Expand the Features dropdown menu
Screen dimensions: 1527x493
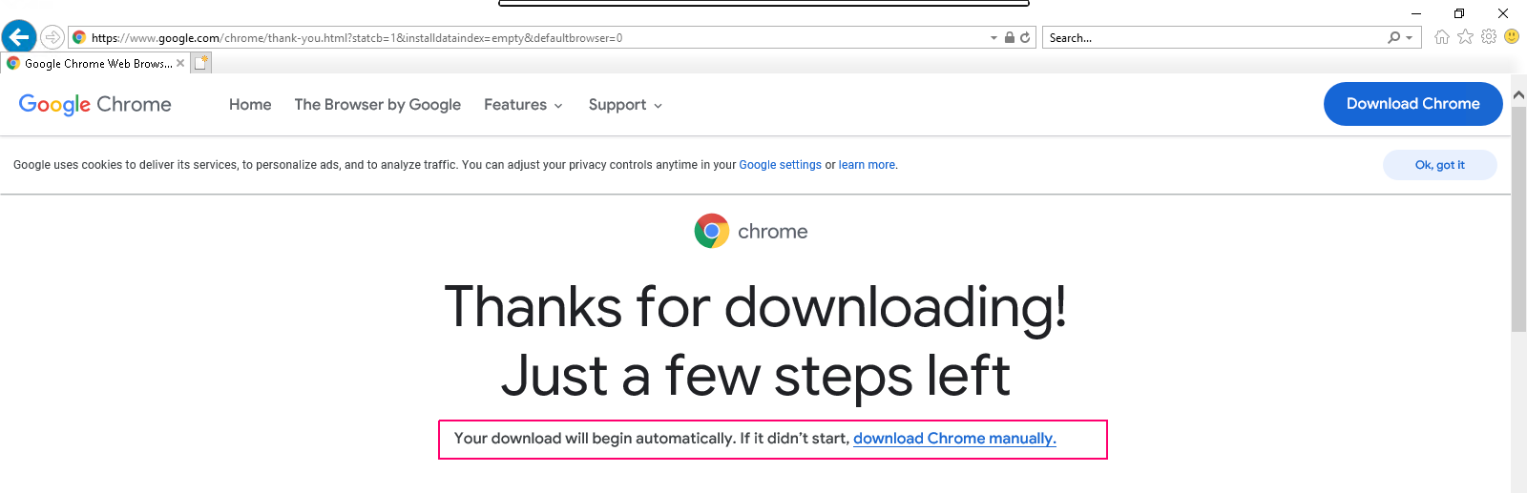[523, 105]
